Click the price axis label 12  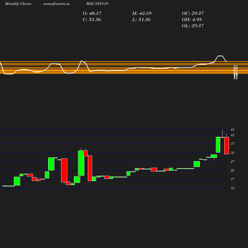[233, 188]
